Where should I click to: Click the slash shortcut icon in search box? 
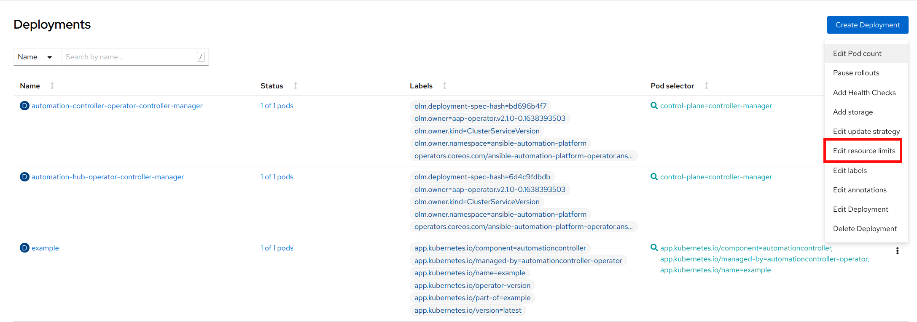point(201,57)
